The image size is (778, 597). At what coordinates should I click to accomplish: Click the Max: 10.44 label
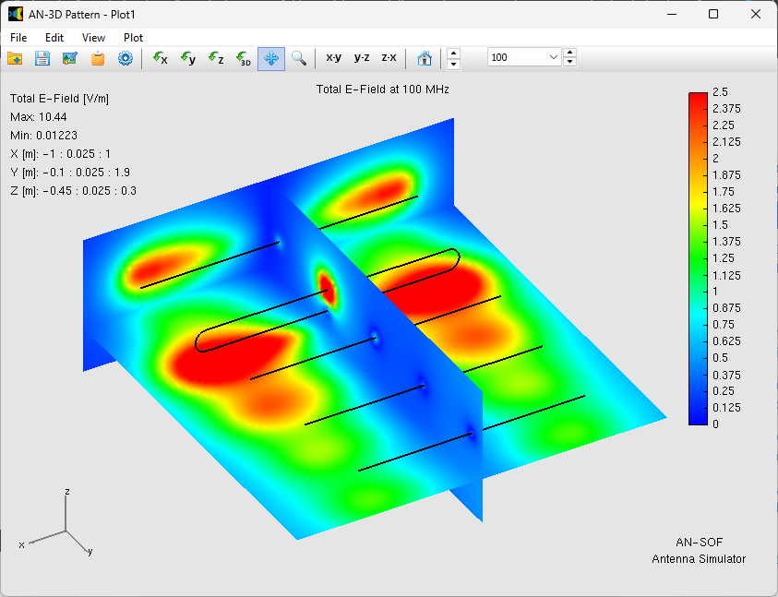pos(38,117)
